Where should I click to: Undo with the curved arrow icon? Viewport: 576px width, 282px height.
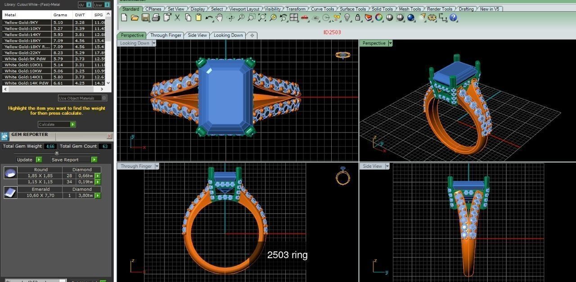[x=209, y=18]
